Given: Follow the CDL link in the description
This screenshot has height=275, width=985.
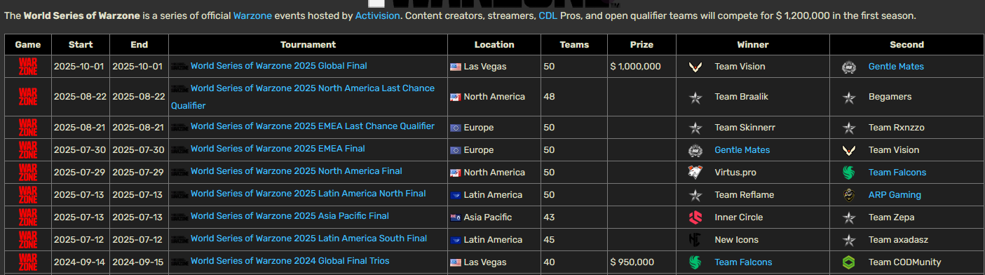Looking at the screenshot, I should click(x=548, y=15).
